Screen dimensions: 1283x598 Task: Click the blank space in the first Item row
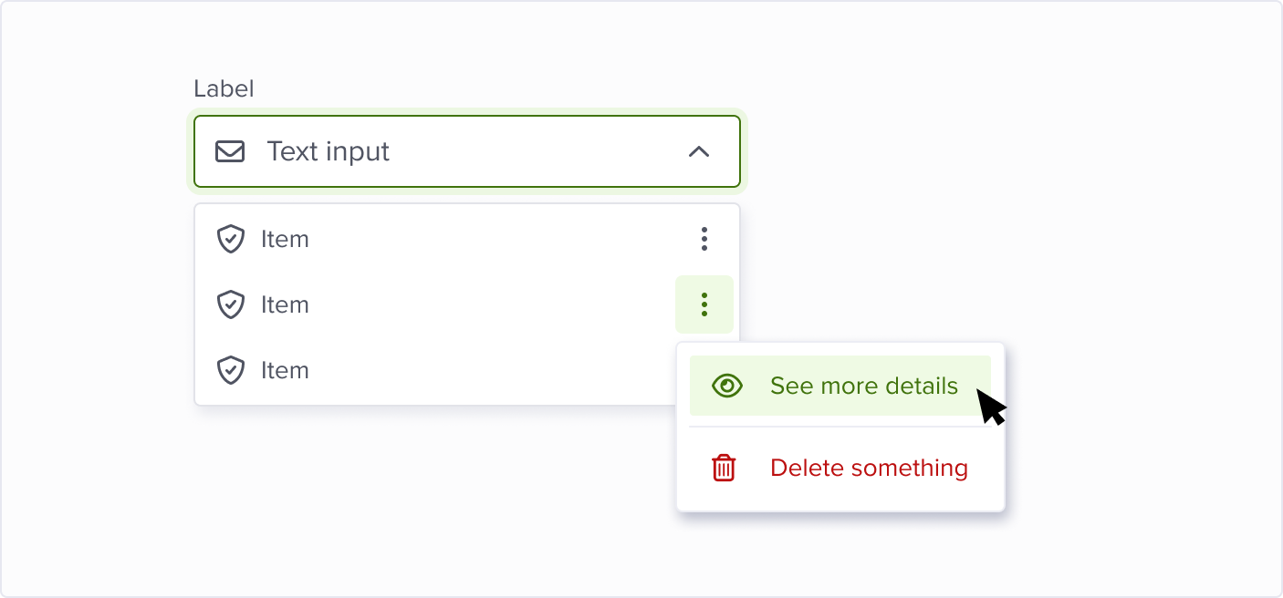[x=493, y=240]
